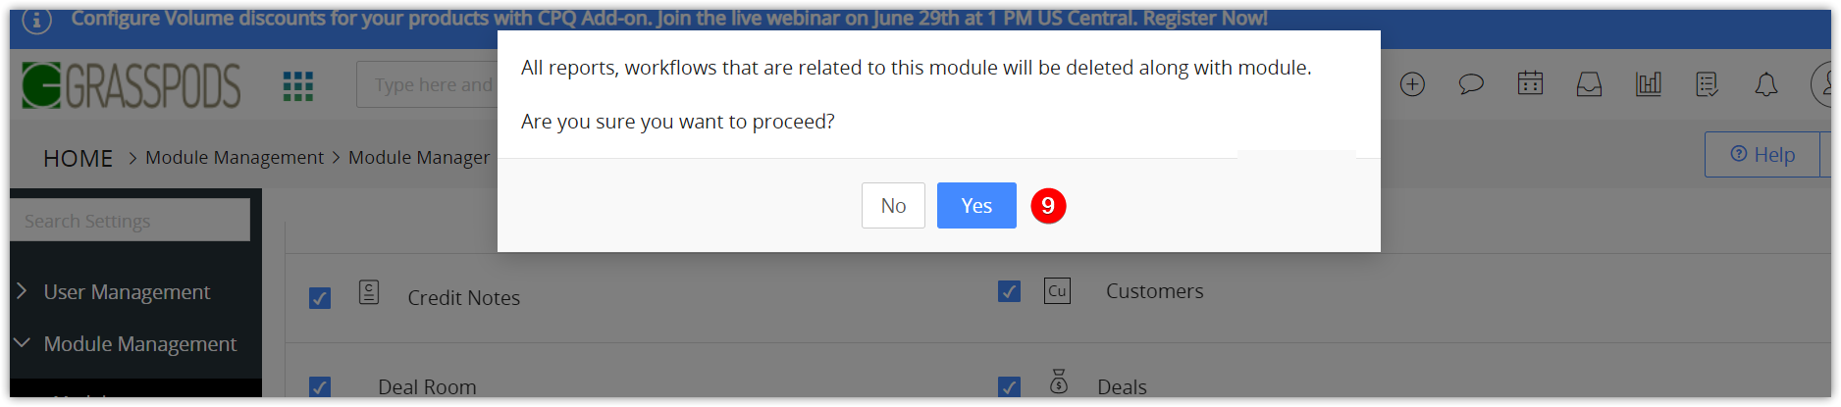Open the inbox tray icon
This screenshot has width=1841, height=407.
tap(1589, 84)
